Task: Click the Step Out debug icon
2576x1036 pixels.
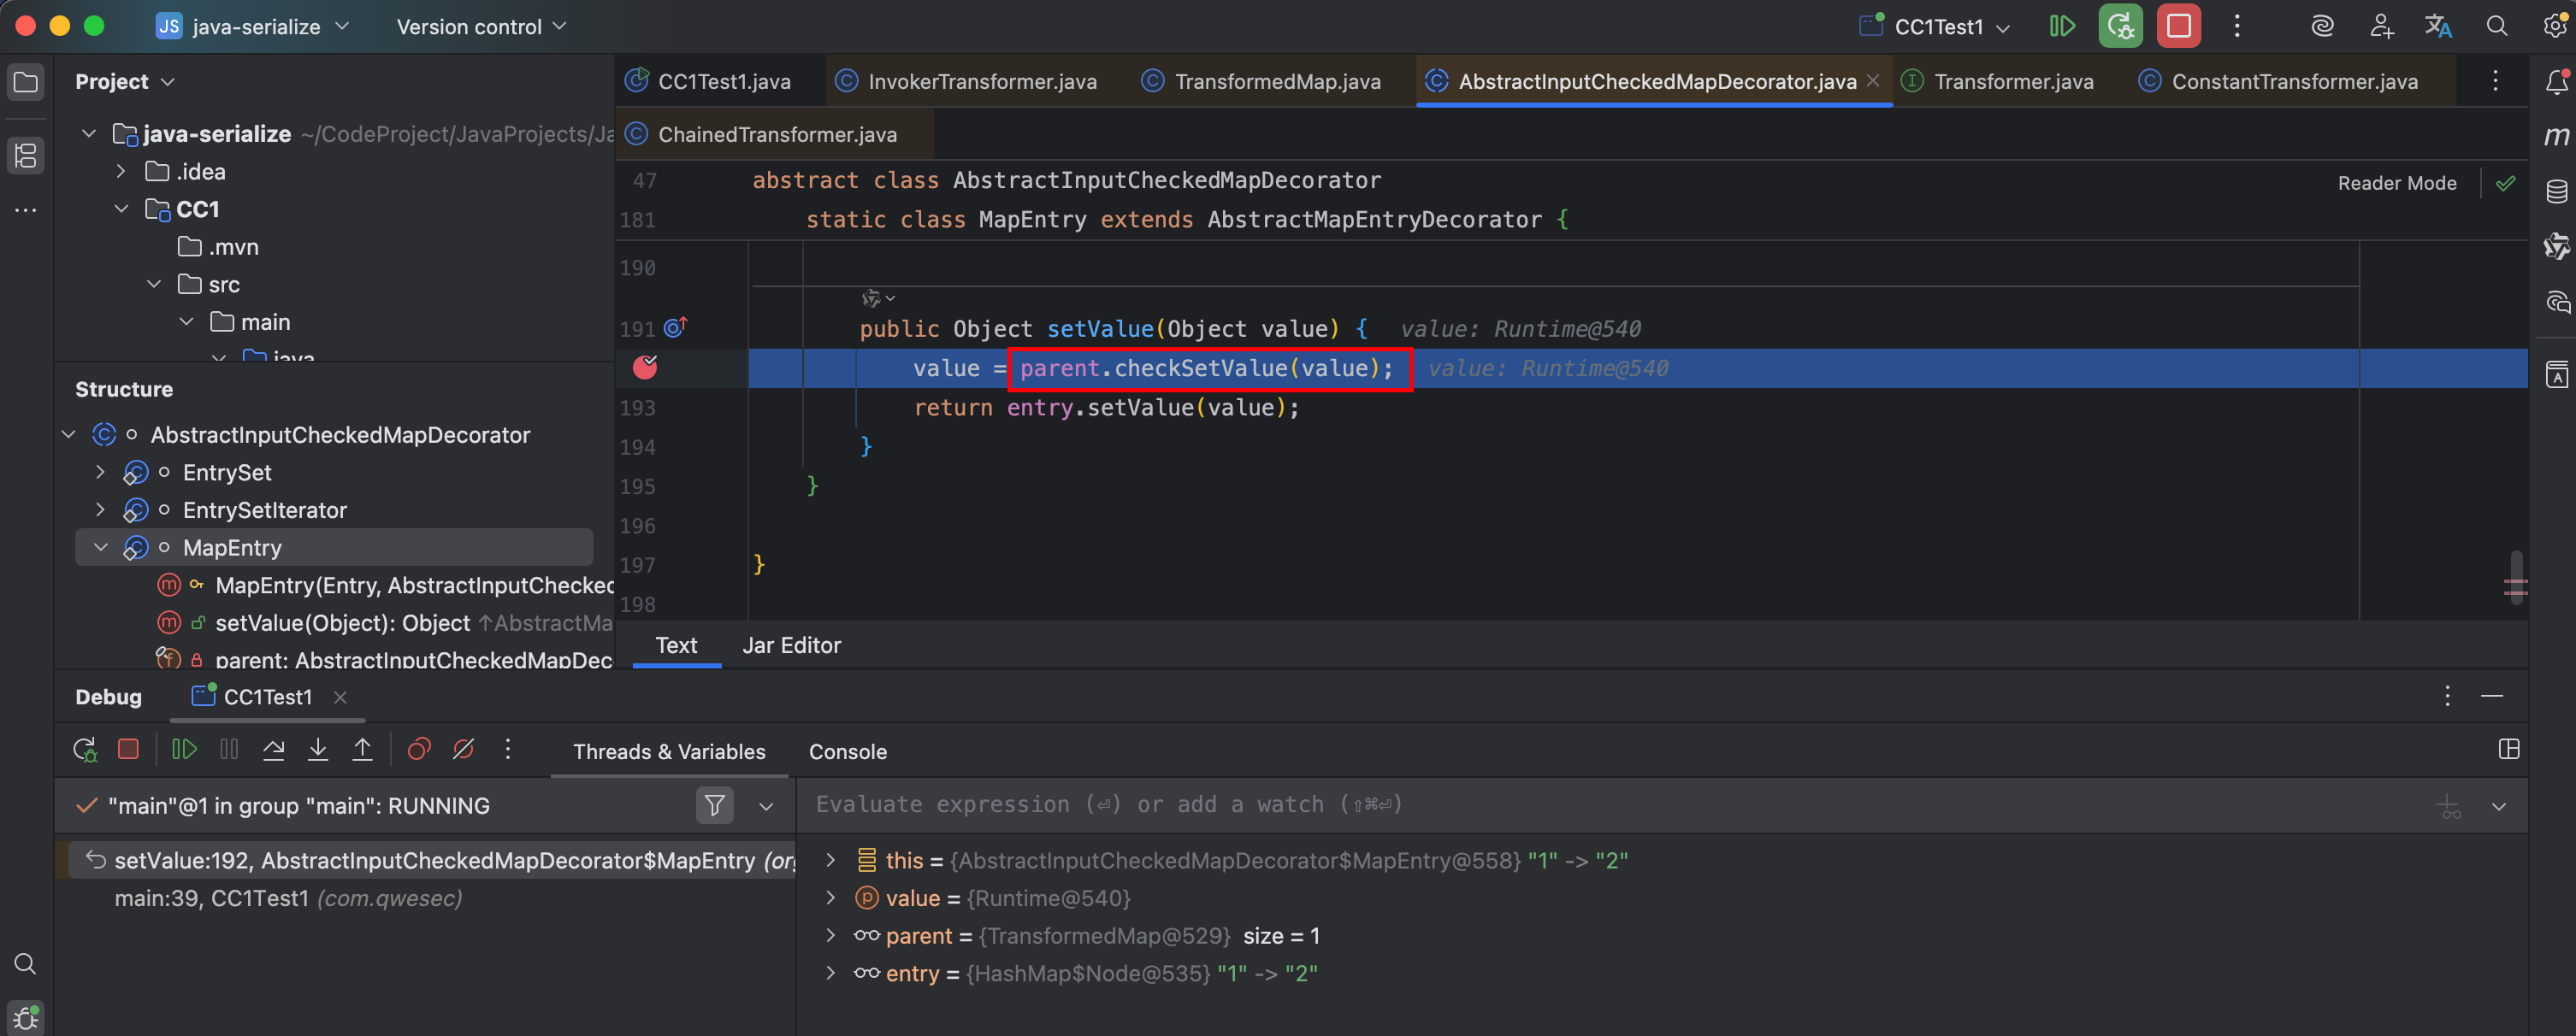Action: [362, 750]
